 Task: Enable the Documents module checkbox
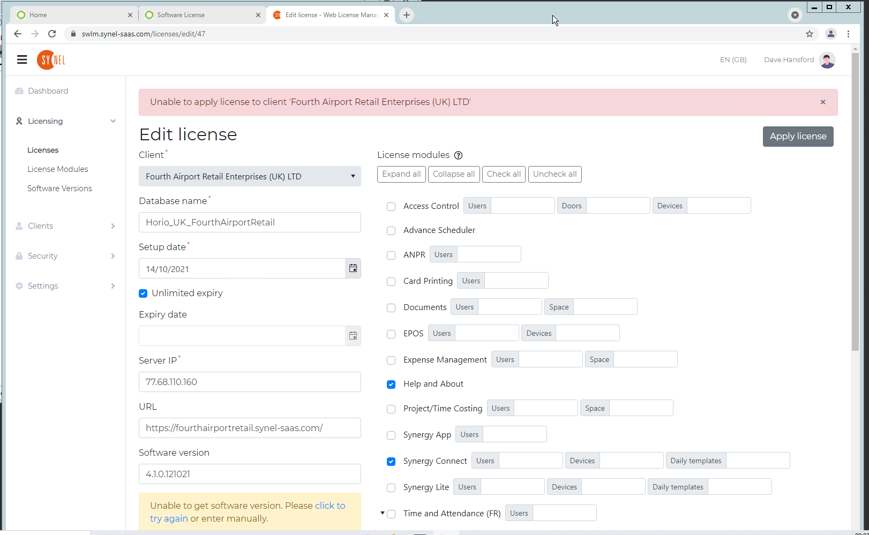tap(391, 308)
